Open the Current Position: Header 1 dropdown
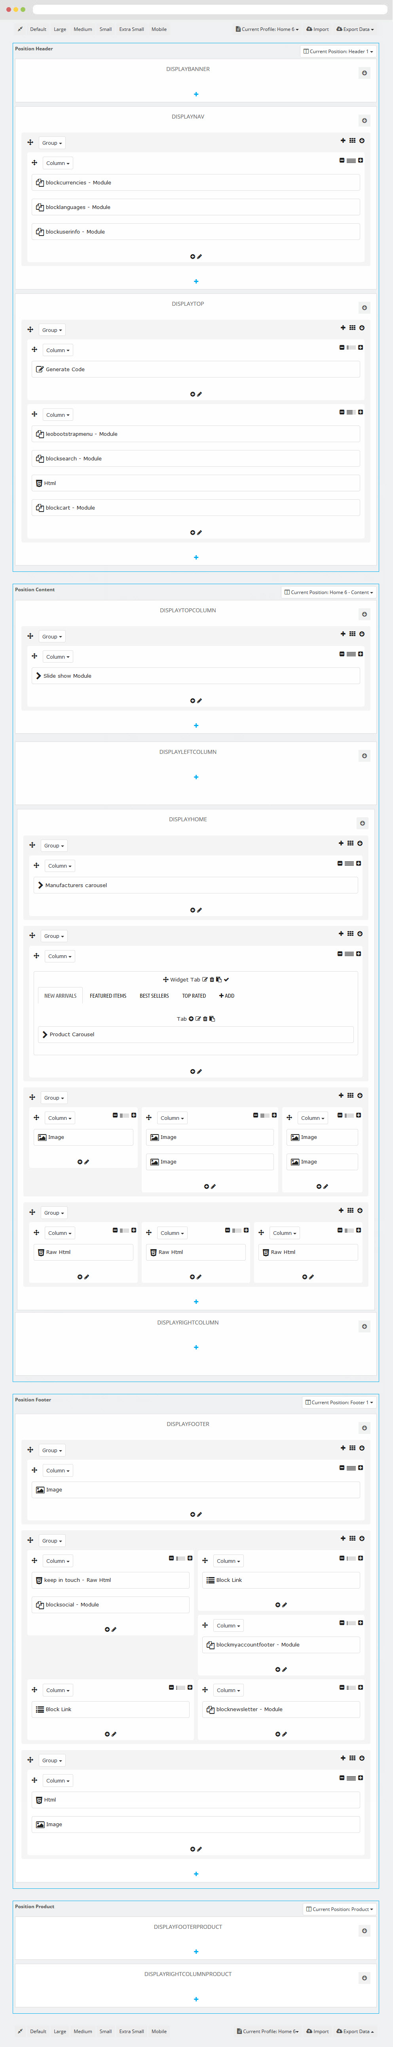Screen dimensions: 393x2047 pos(338,52)
